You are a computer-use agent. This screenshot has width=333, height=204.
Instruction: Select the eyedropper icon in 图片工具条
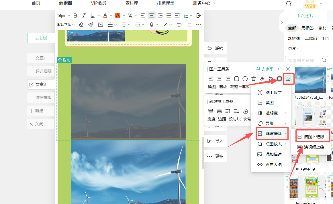pyautogui.click(x=262, y=79)
